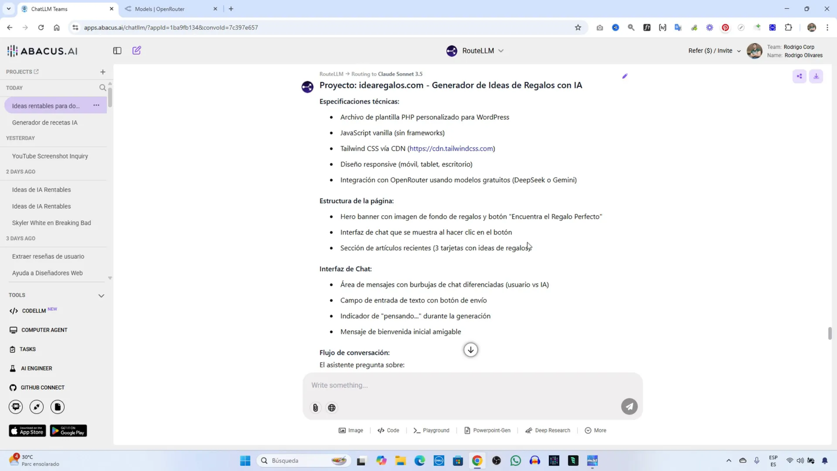
Task: Start a new chat with the compose icon
Action: [136, 50]
